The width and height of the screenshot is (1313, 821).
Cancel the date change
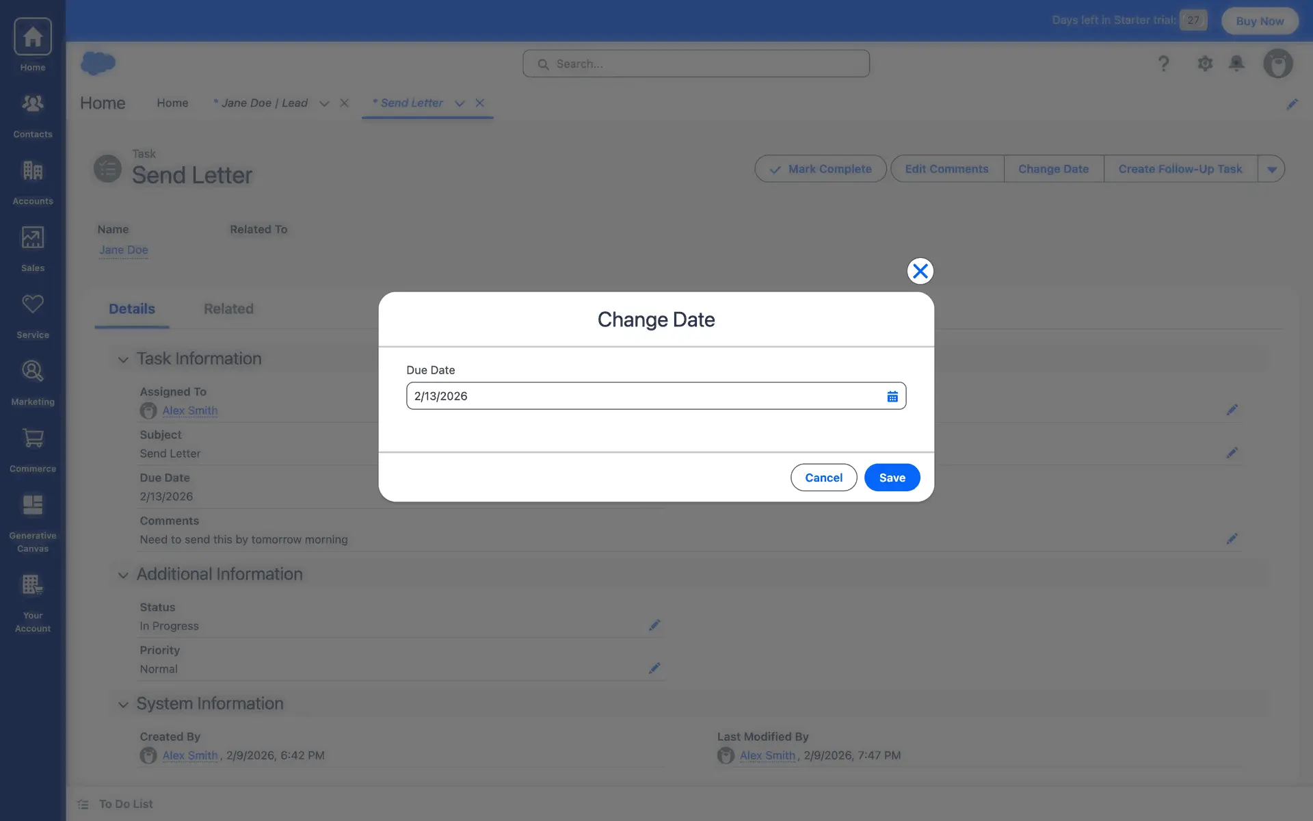(823, 478)
